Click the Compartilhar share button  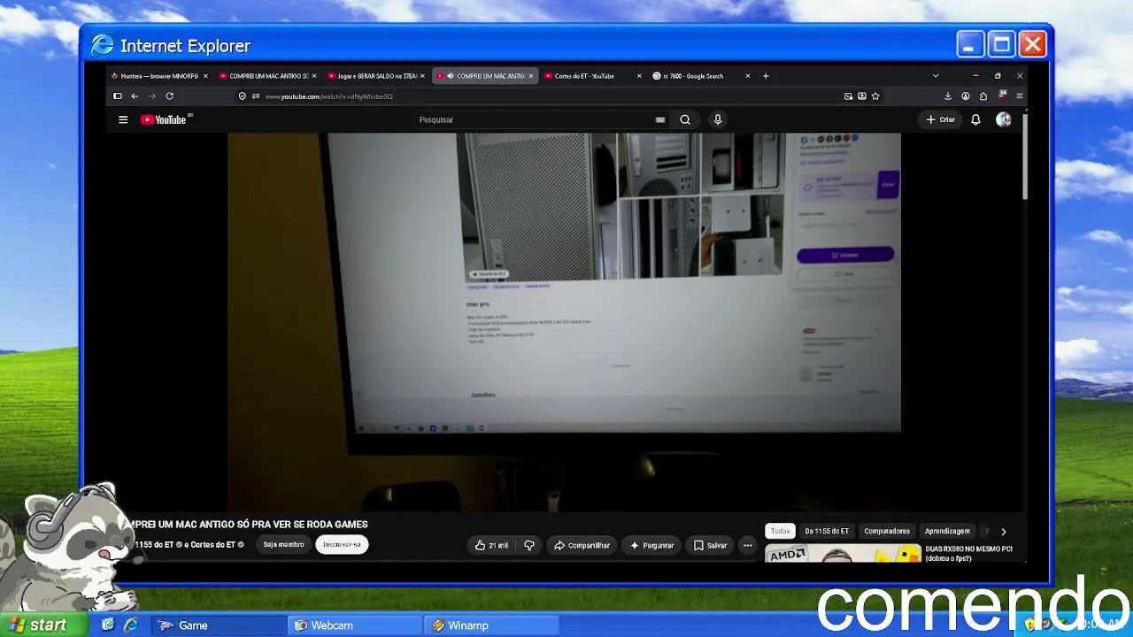(582, 545)
